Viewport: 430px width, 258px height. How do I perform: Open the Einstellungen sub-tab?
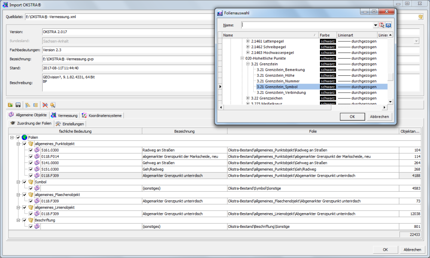pos(70,124)
